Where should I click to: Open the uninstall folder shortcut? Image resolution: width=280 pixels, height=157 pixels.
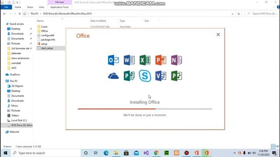pyautogui.click(x=16, y=63)
